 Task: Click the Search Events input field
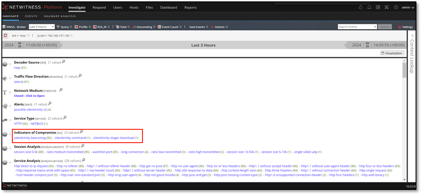(x=355, y=27)
